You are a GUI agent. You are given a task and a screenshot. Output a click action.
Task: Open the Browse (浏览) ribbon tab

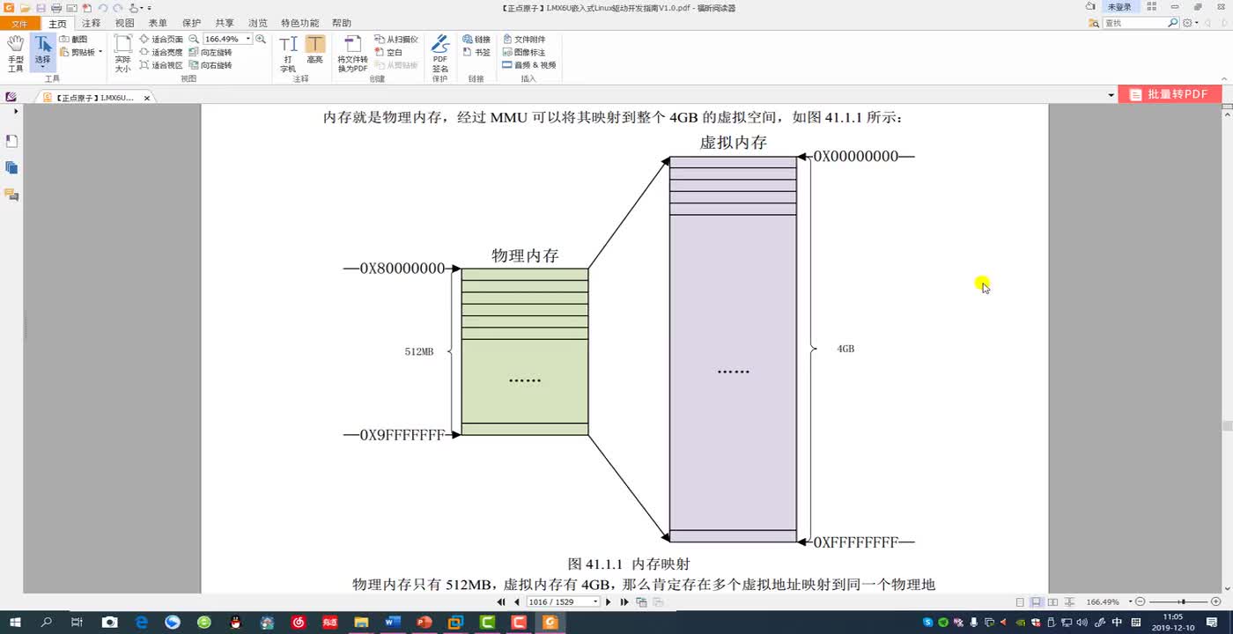(258, 24)
